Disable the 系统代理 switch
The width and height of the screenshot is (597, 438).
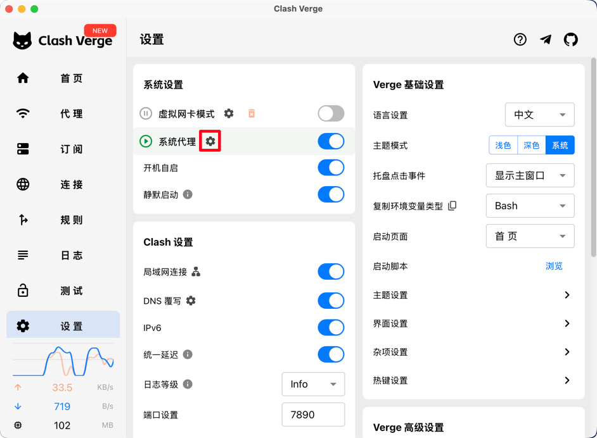pyautogui.click(x=331, y=141)
